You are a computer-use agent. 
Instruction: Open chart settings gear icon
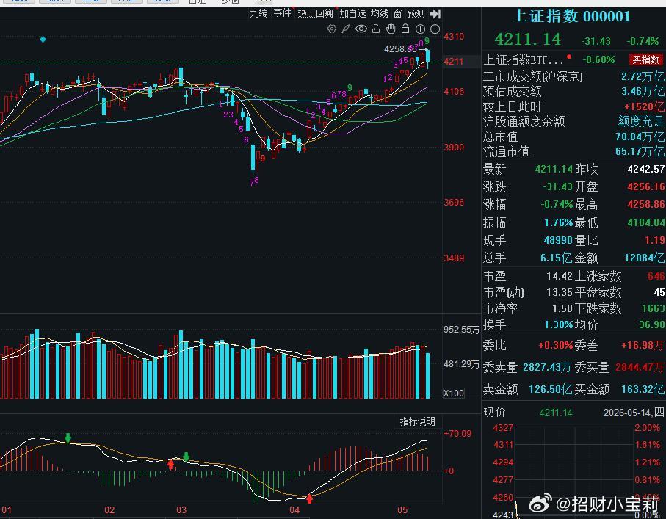(x=332, y=29)
